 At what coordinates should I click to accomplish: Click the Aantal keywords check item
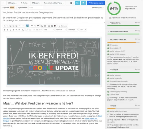[114, 78]
